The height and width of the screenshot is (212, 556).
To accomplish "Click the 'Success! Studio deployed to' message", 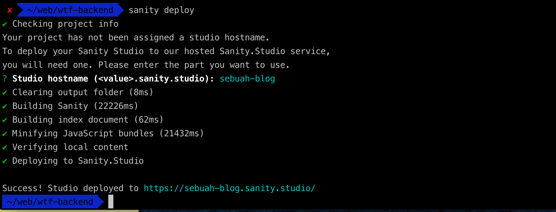I will point(70,188).
